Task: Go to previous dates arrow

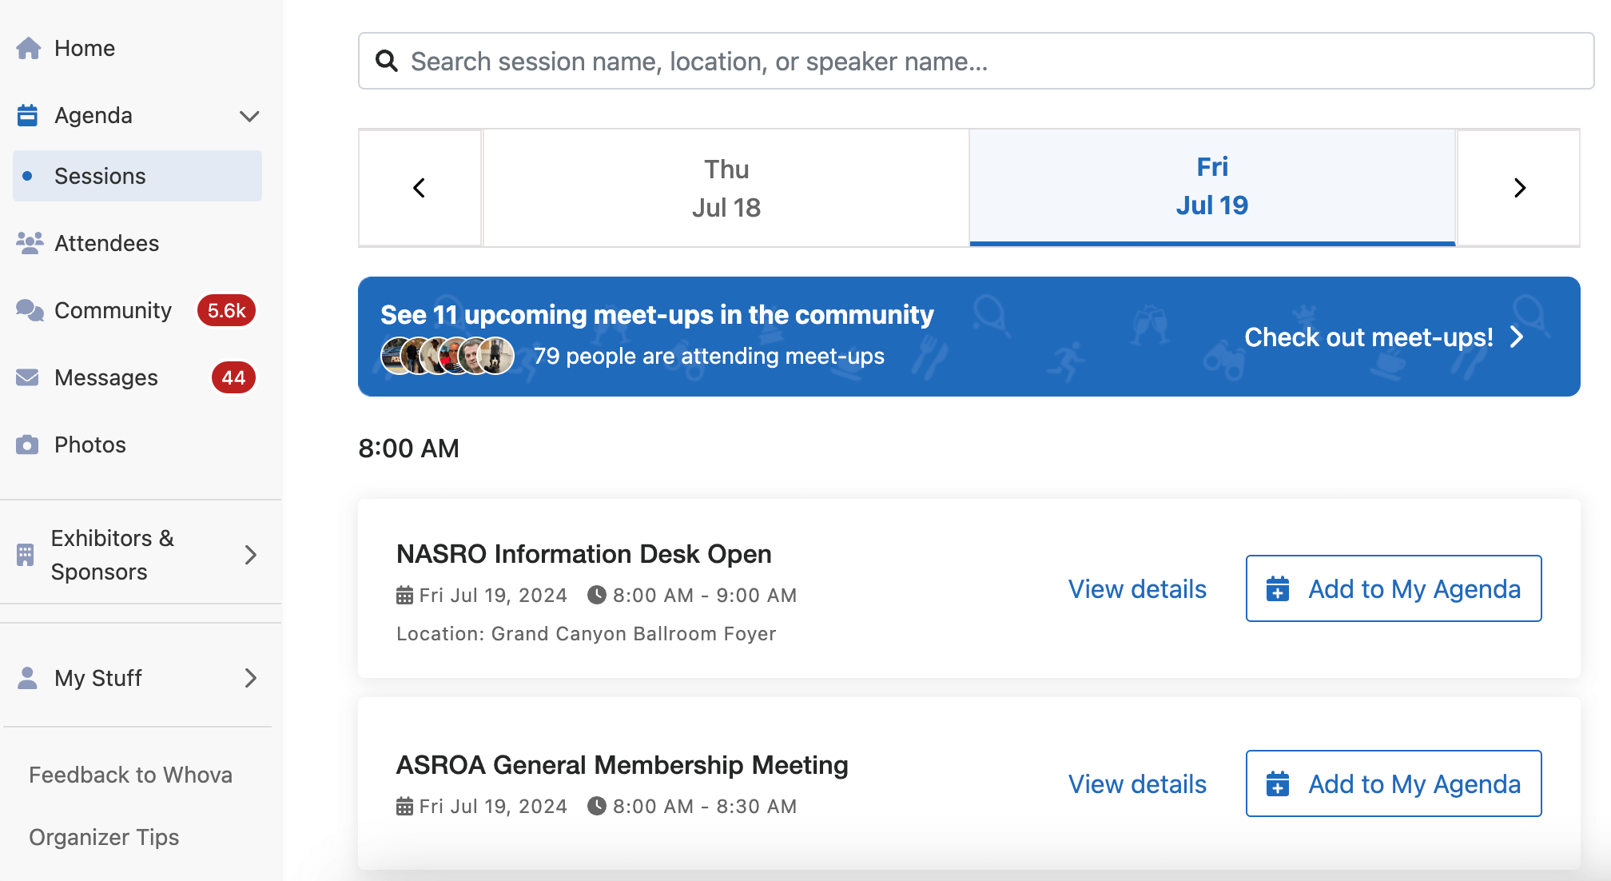Action: (420, 188)
